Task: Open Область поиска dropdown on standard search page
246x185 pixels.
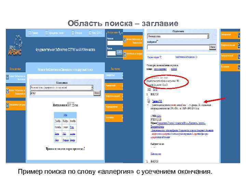Action: pyautogui.click(x=61, y=87)
